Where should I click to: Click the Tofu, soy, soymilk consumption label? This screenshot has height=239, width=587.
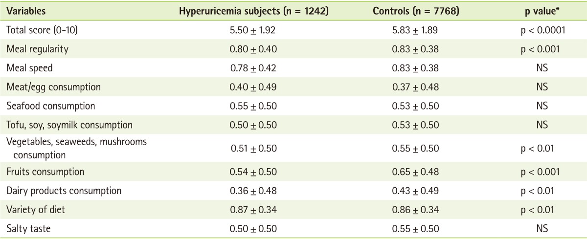(x=69, y=125)
